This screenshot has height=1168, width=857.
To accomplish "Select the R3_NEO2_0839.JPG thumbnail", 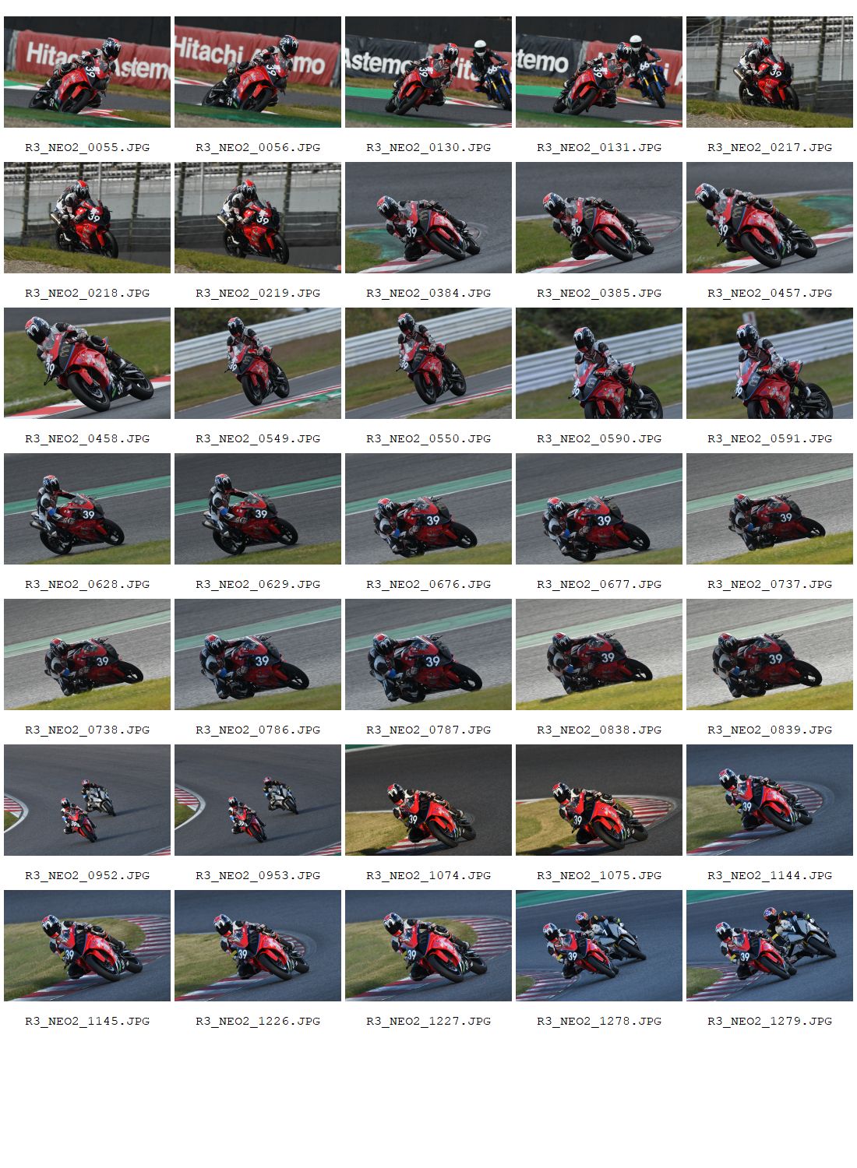I will tap(770, 654).
